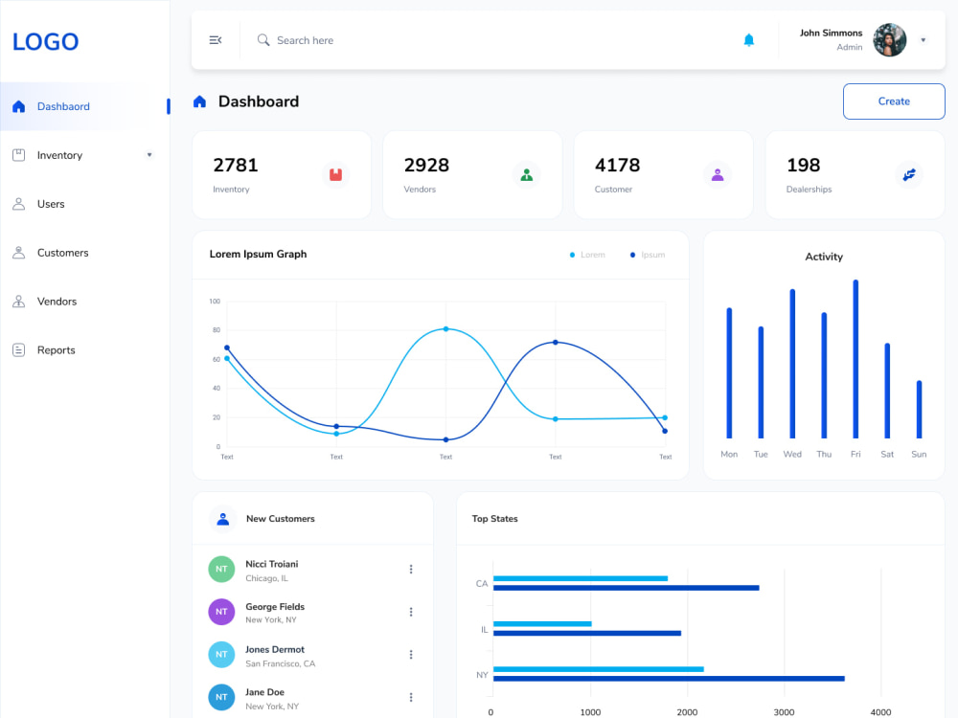Click Jones Dermot's light blue NT avatar
The image size is (958, 718).
[221, 655]
